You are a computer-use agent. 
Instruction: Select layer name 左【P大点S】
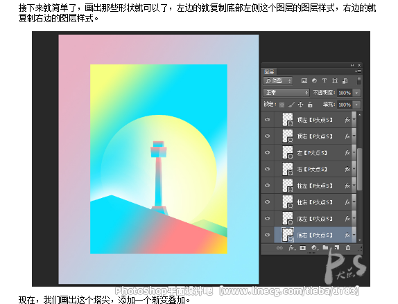click(x=312, y=153)
